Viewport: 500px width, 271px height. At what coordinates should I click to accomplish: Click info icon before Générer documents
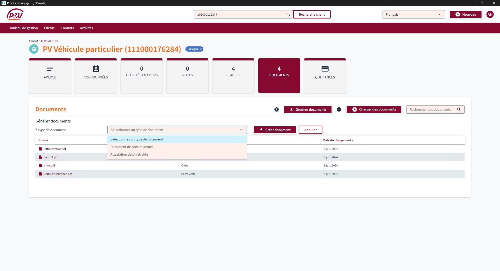[x=277, y=109]
